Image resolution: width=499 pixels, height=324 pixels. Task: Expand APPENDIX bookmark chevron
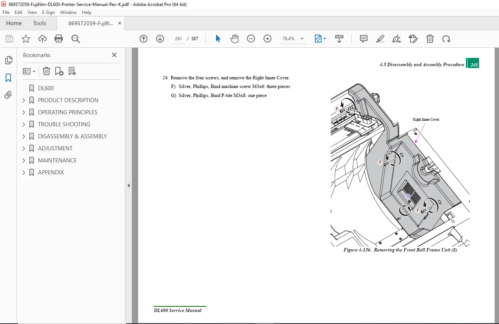[x=24, y=173]
